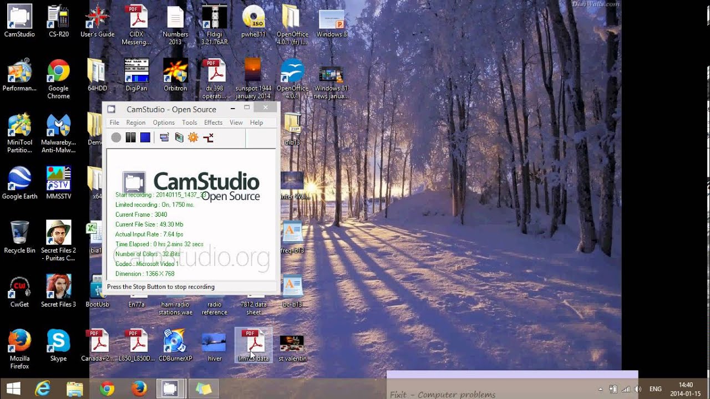Open the Options menu in CamStudio
Image resolution: width=710 pixels, height=399 pixels.
(x=164, y=122)
